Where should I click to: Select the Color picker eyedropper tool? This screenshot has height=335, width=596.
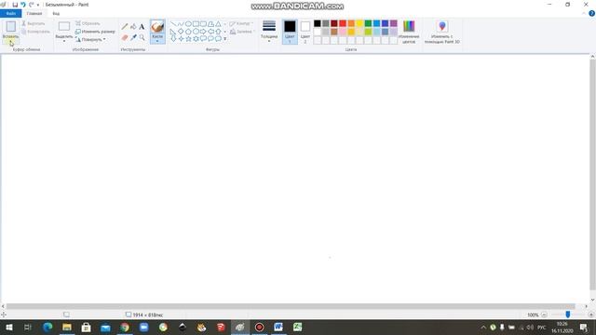click(x=133, y=37)
